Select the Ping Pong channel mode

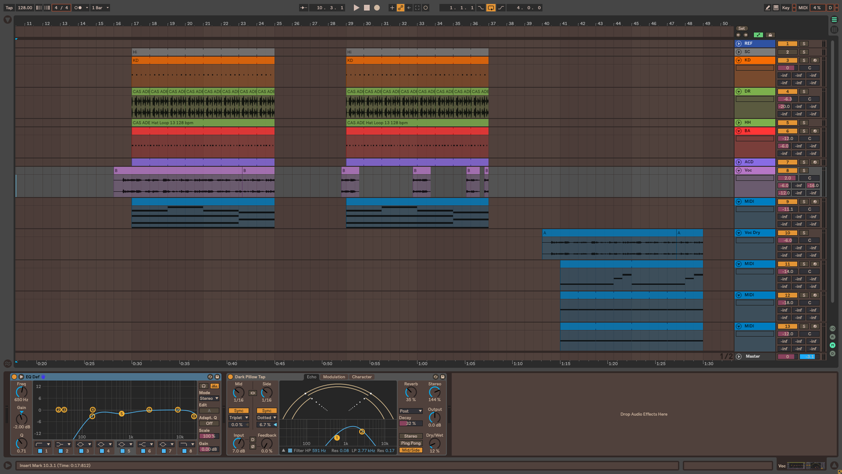[x=411, y=443]
